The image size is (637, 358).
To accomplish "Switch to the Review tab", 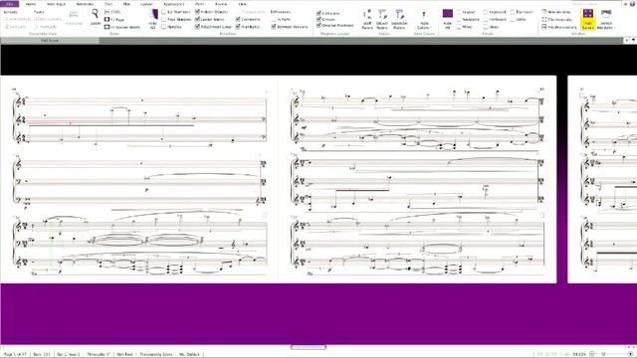I will point(221,4).
